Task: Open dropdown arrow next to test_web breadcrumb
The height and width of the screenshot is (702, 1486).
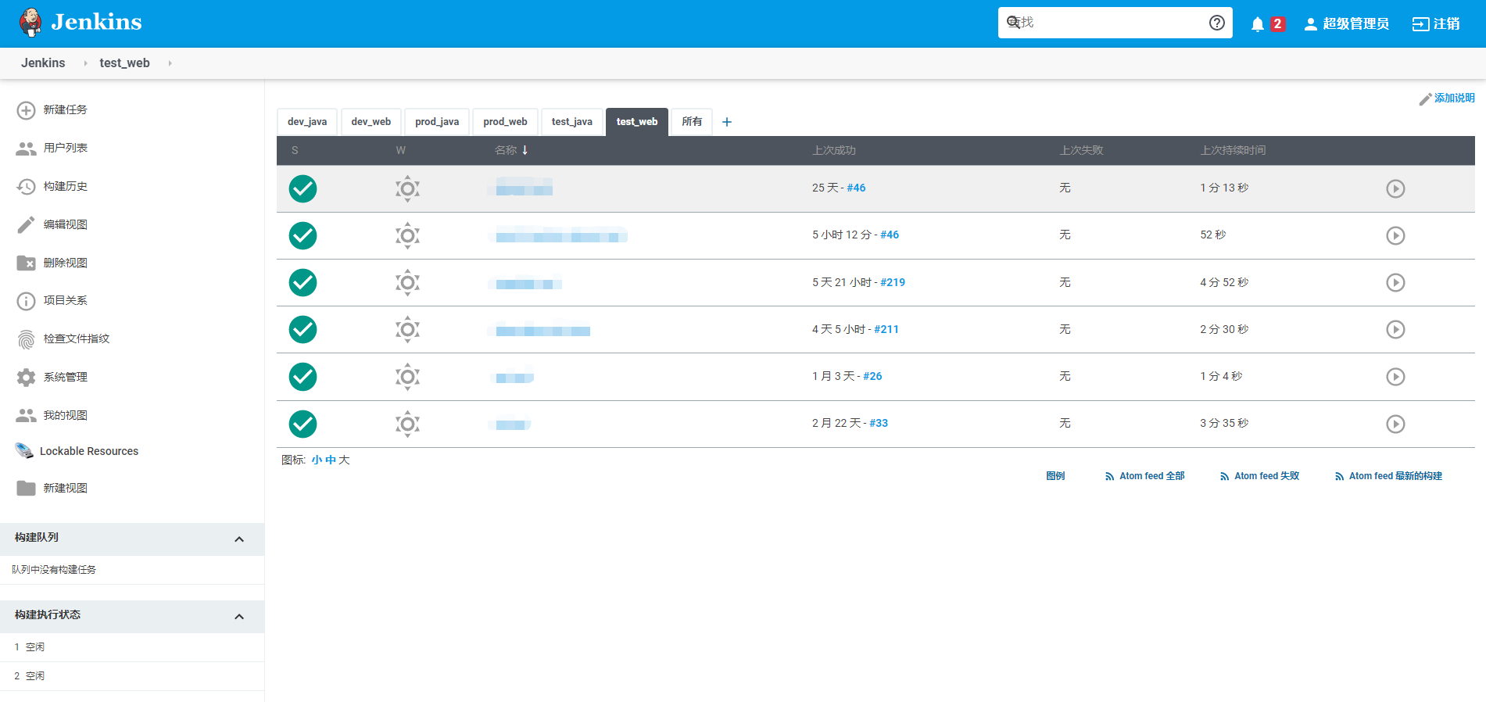Action: click(170, 63)
